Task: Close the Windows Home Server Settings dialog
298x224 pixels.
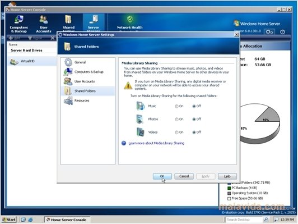Action: coord(236,35)
